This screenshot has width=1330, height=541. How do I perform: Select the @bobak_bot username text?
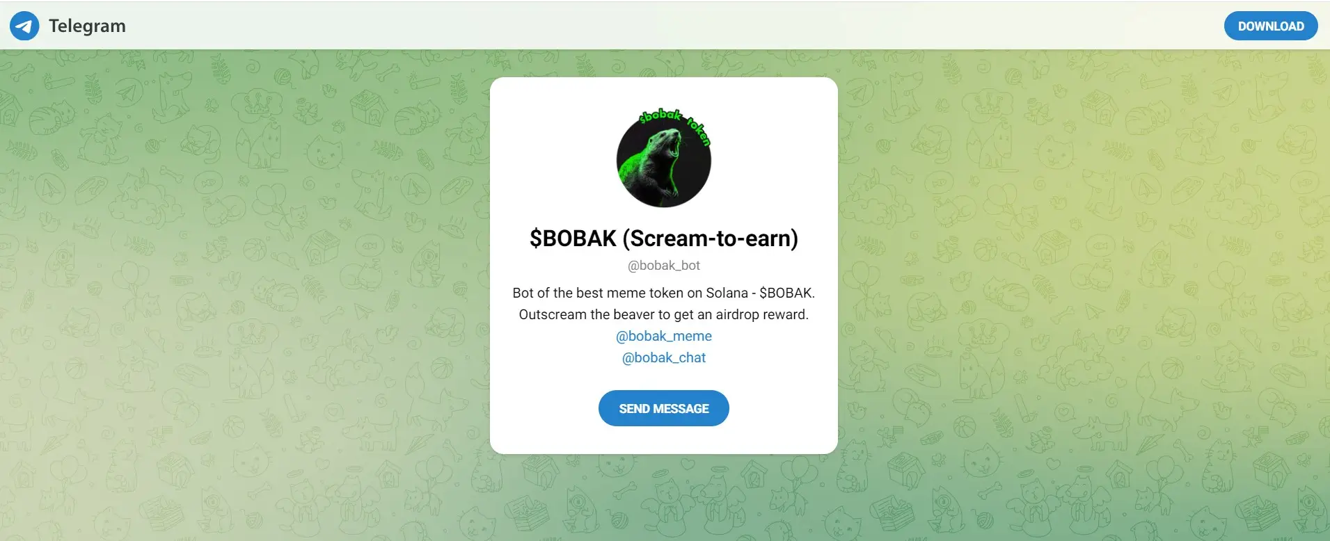pos(664,265)
